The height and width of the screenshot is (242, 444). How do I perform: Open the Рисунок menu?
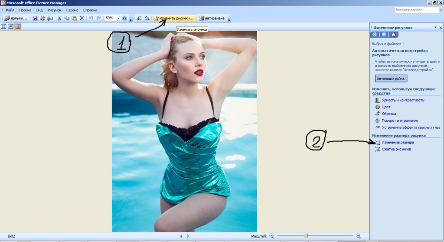point(54,10)
